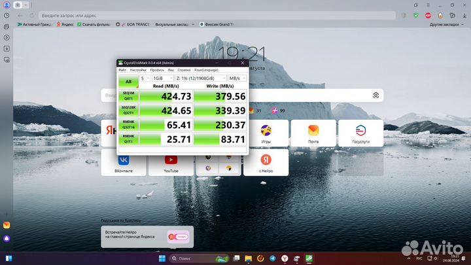Open the Игры tile on the tableau
Viewport: 471px width, 265px height.
click(x=266, y=133)
